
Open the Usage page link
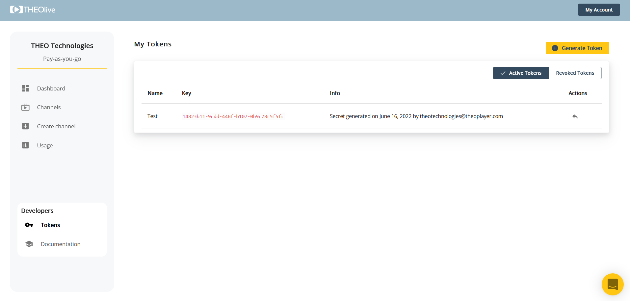coord(45,145)
